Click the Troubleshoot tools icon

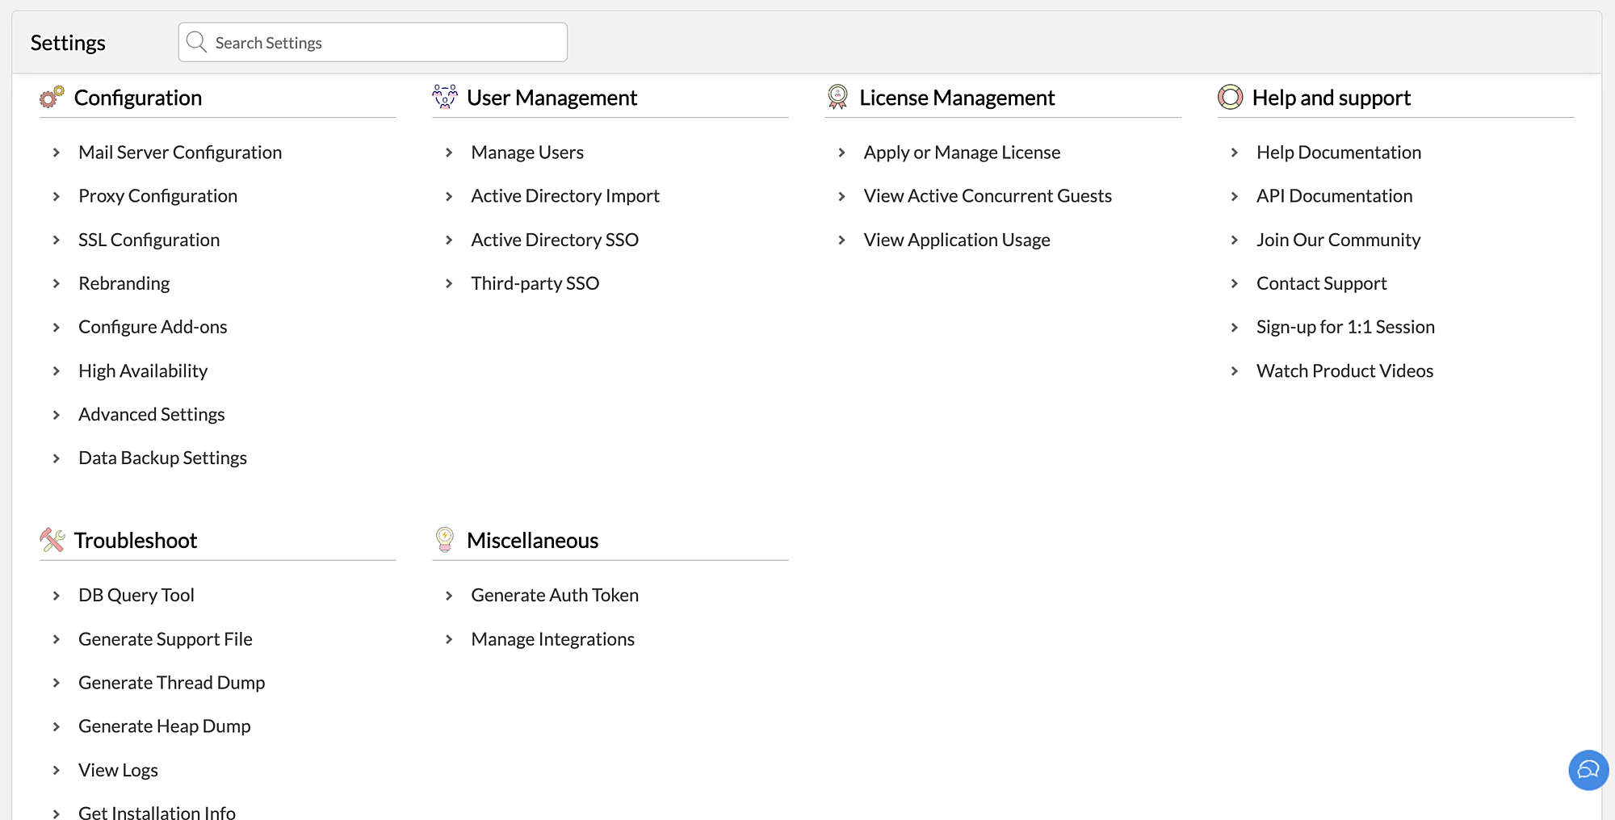click(x=52, y=540)
